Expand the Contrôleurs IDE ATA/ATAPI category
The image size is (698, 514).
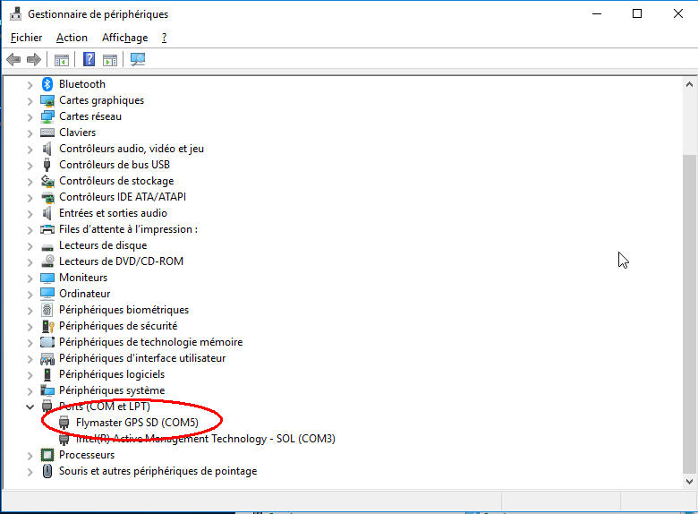pyautogui.click(x=30, y=197)
